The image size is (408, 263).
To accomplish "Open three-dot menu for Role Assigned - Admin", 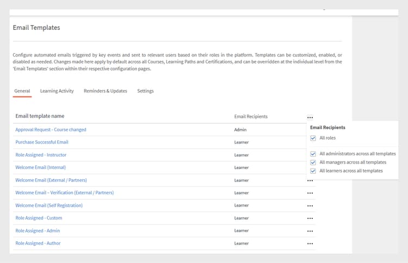I will tap(310, 231).
